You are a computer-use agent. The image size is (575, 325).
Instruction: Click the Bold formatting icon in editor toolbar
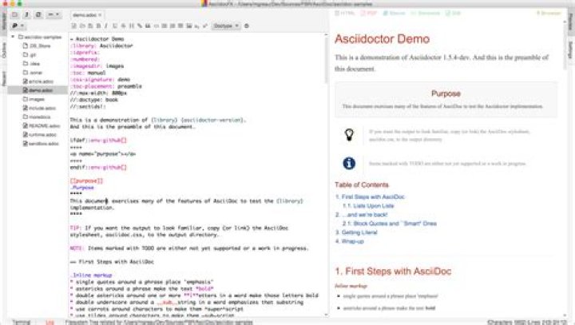98,26
